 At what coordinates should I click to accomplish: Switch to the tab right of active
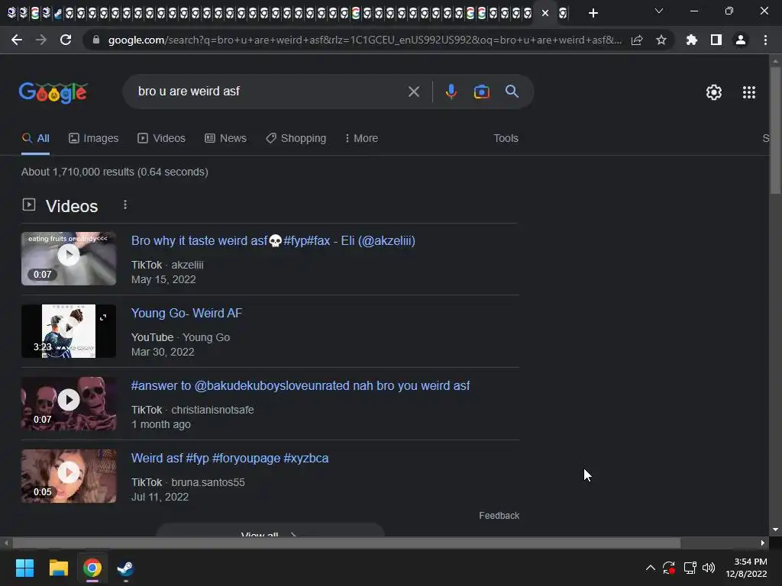[x=563, y=13]
